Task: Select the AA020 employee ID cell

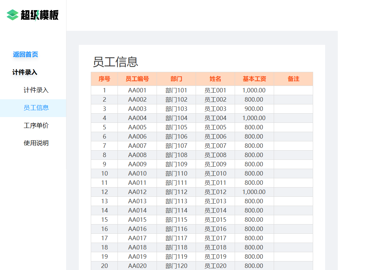Action: [x=137, y=266]
